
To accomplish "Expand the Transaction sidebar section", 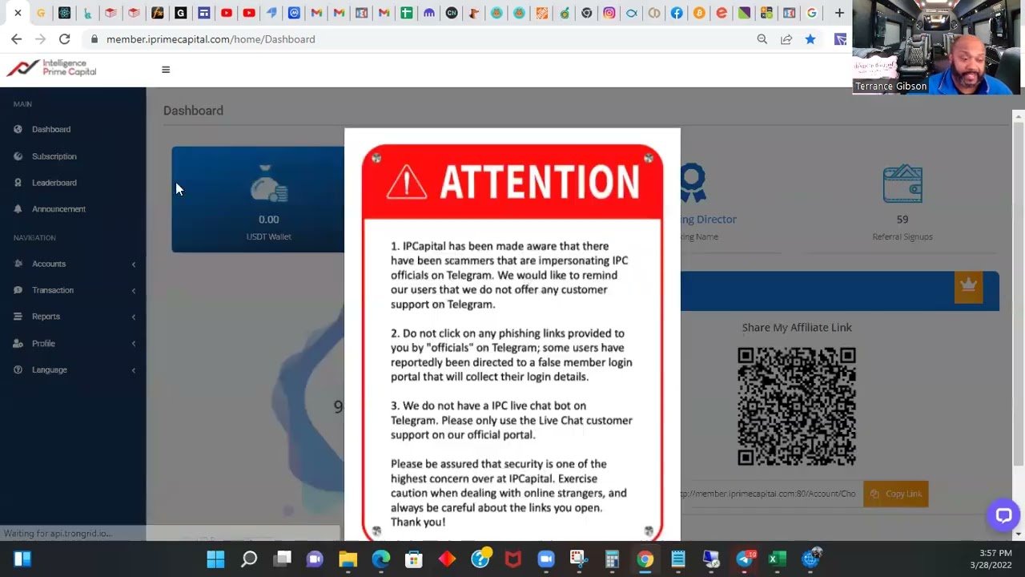I will pyautogui.click(x=73, y=290).
